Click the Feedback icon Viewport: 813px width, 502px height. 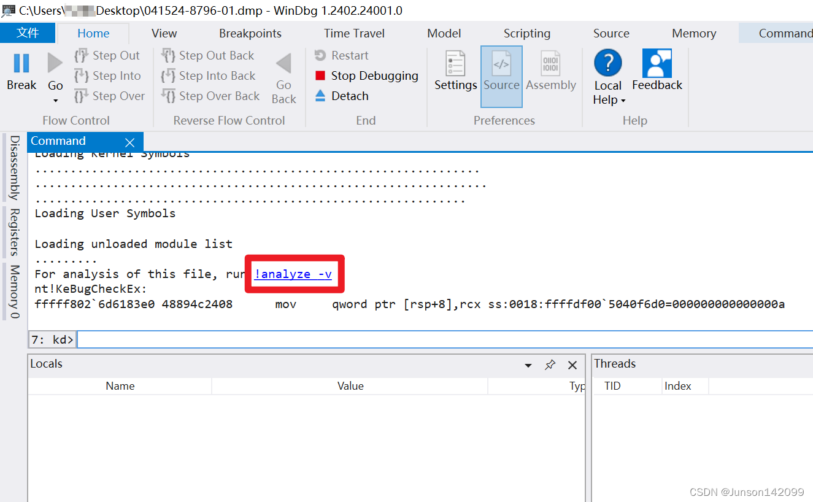click(x=657, y=63)
